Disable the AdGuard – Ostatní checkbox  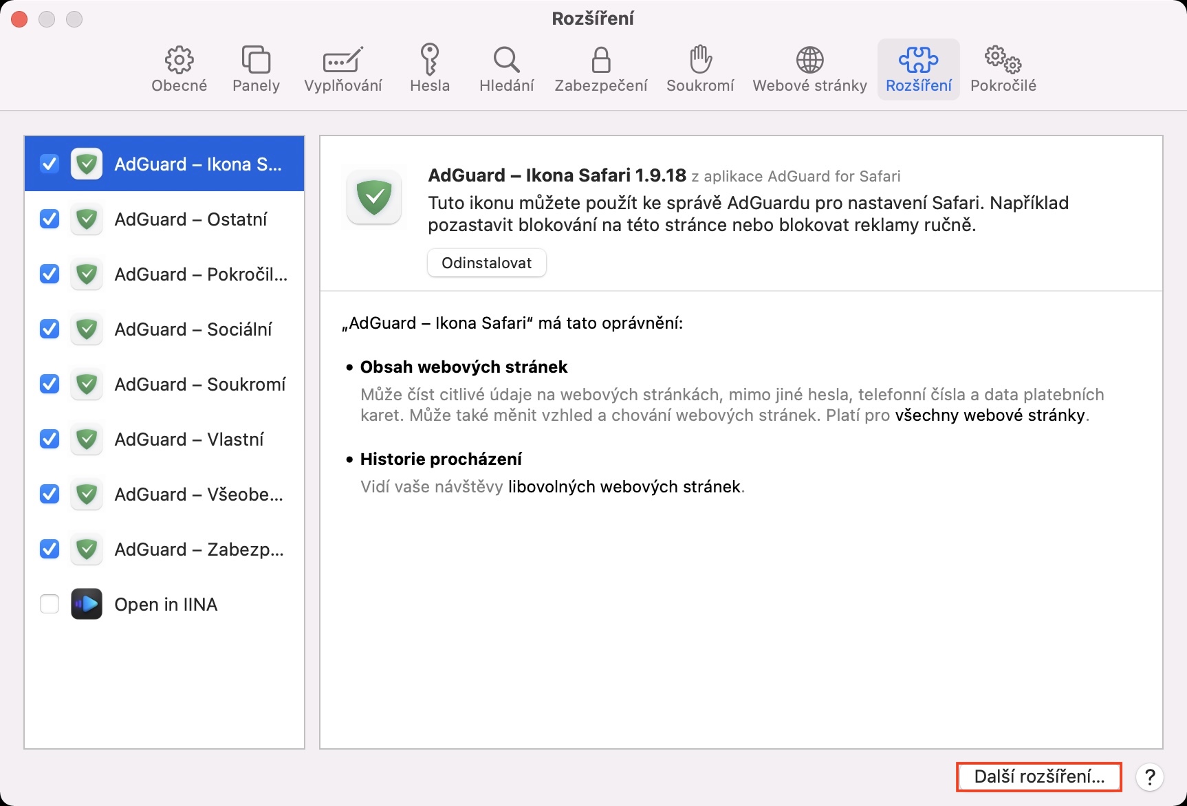[50, 219]
